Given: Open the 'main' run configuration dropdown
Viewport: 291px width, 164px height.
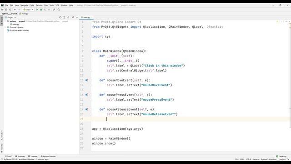Looking at the screenshot, I should coord(28,10).
